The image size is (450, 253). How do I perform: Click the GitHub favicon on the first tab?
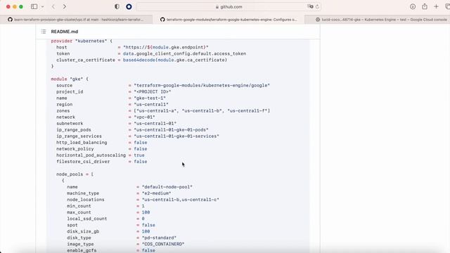click(x=10, y=20)
